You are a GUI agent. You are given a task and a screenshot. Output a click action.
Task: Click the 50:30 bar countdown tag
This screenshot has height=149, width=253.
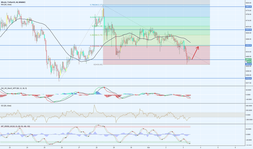249,62
